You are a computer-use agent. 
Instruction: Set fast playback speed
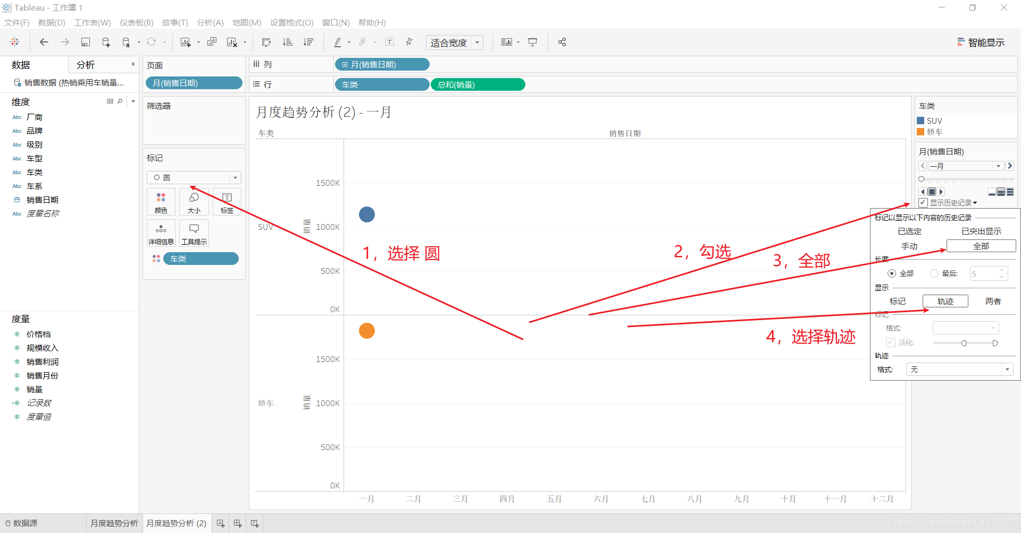[1010, 192]
